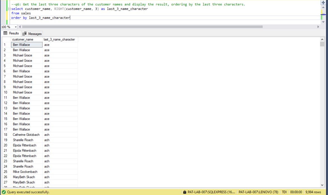Click the 'ace' value in row 17
328x195 pixels.
point(60,130)
